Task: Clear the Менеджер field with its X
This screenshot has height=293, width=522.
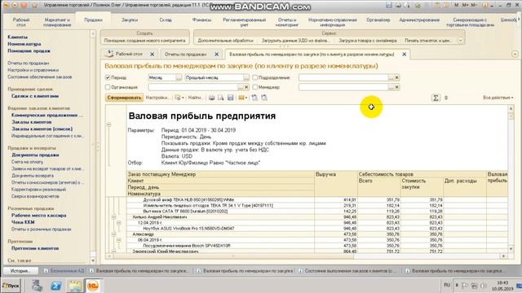Action: tap(396, 87)
